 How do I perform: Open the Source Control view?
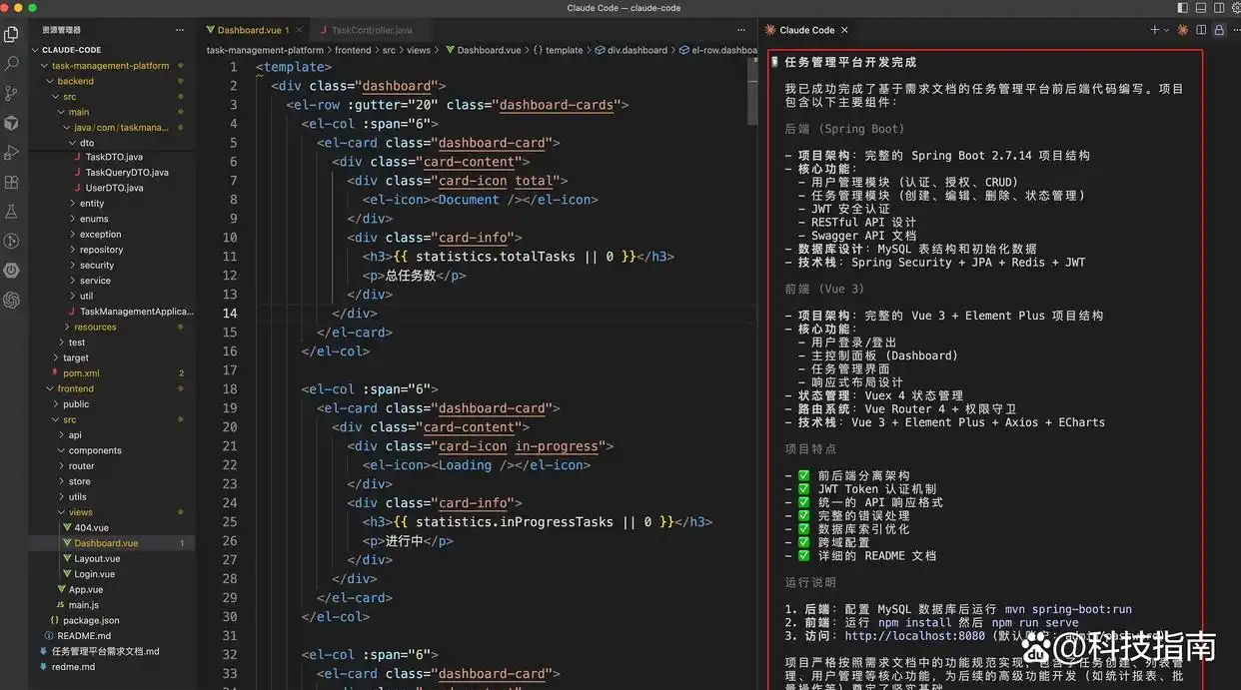(x=12, y=93)
